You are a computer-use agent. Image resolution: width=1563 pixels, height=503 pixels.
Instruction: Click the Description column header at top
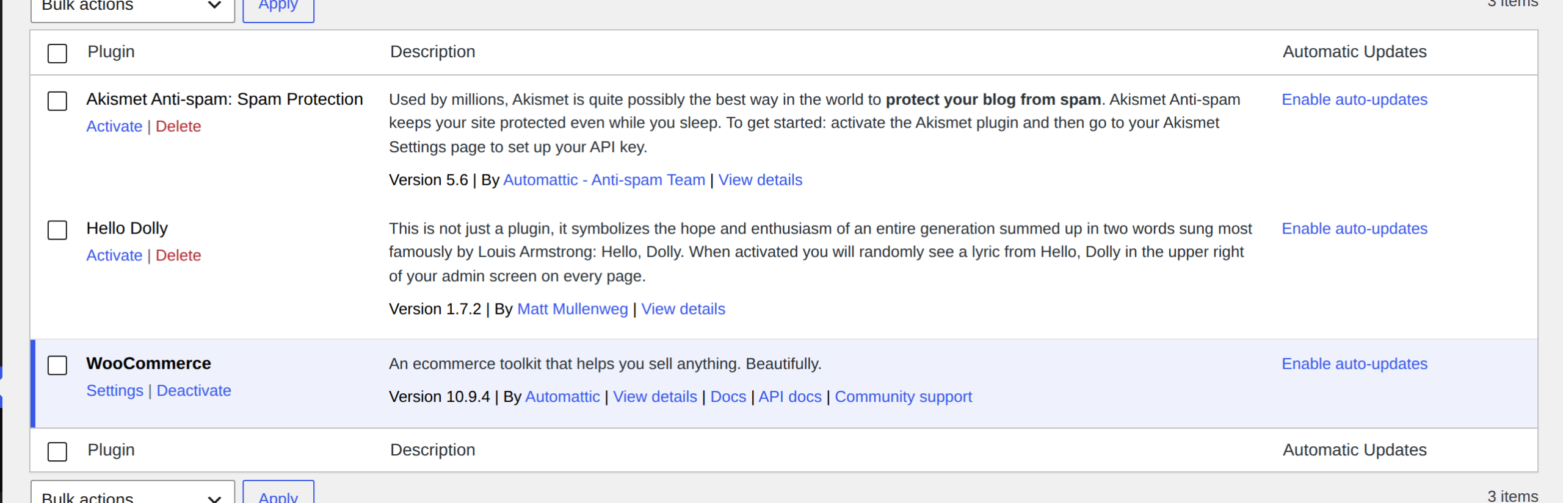432,52
